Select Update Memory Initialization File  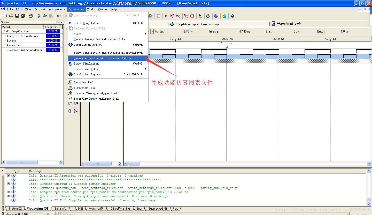pos(108,39)
